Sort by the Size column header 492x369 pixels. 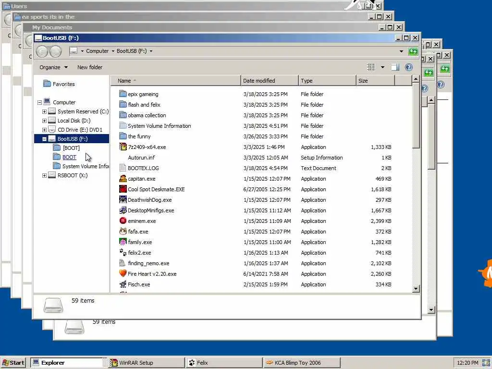tap(375, 81)
